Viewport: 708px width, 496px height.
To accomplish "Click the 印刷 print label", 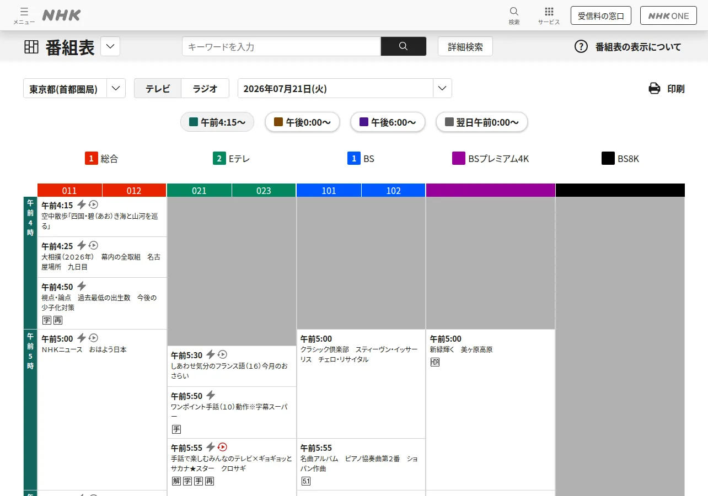I will (x=676, y=89).
